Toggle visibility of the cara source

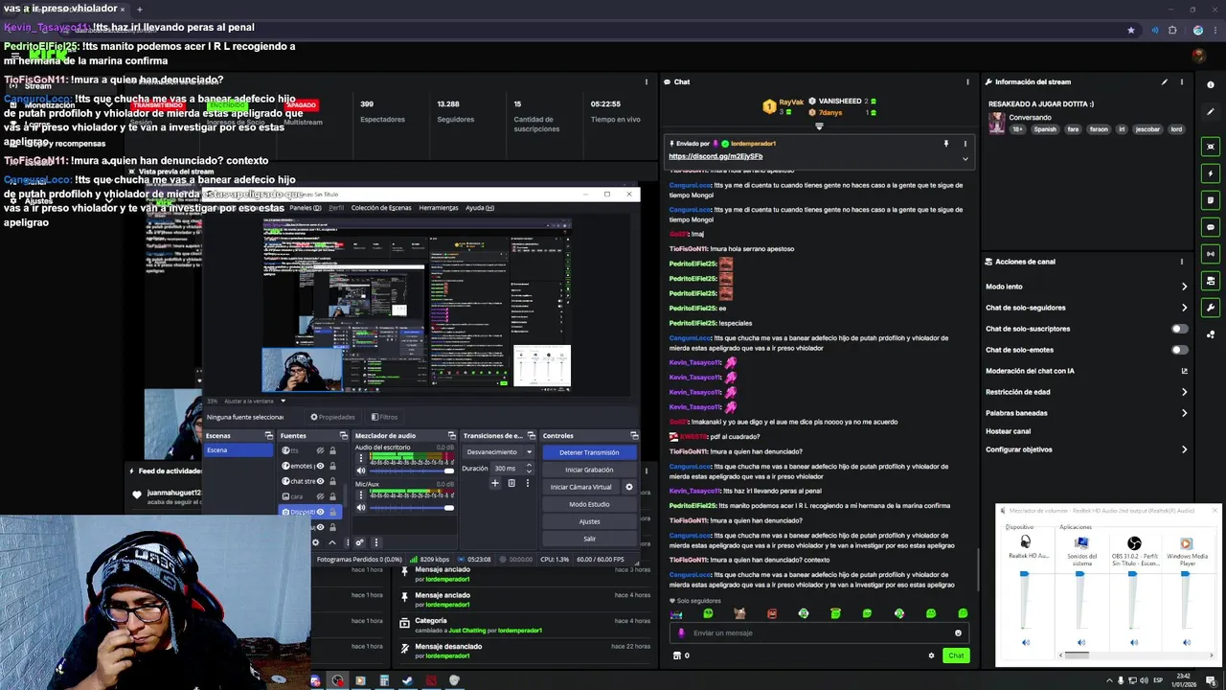[x=320, y=496]
